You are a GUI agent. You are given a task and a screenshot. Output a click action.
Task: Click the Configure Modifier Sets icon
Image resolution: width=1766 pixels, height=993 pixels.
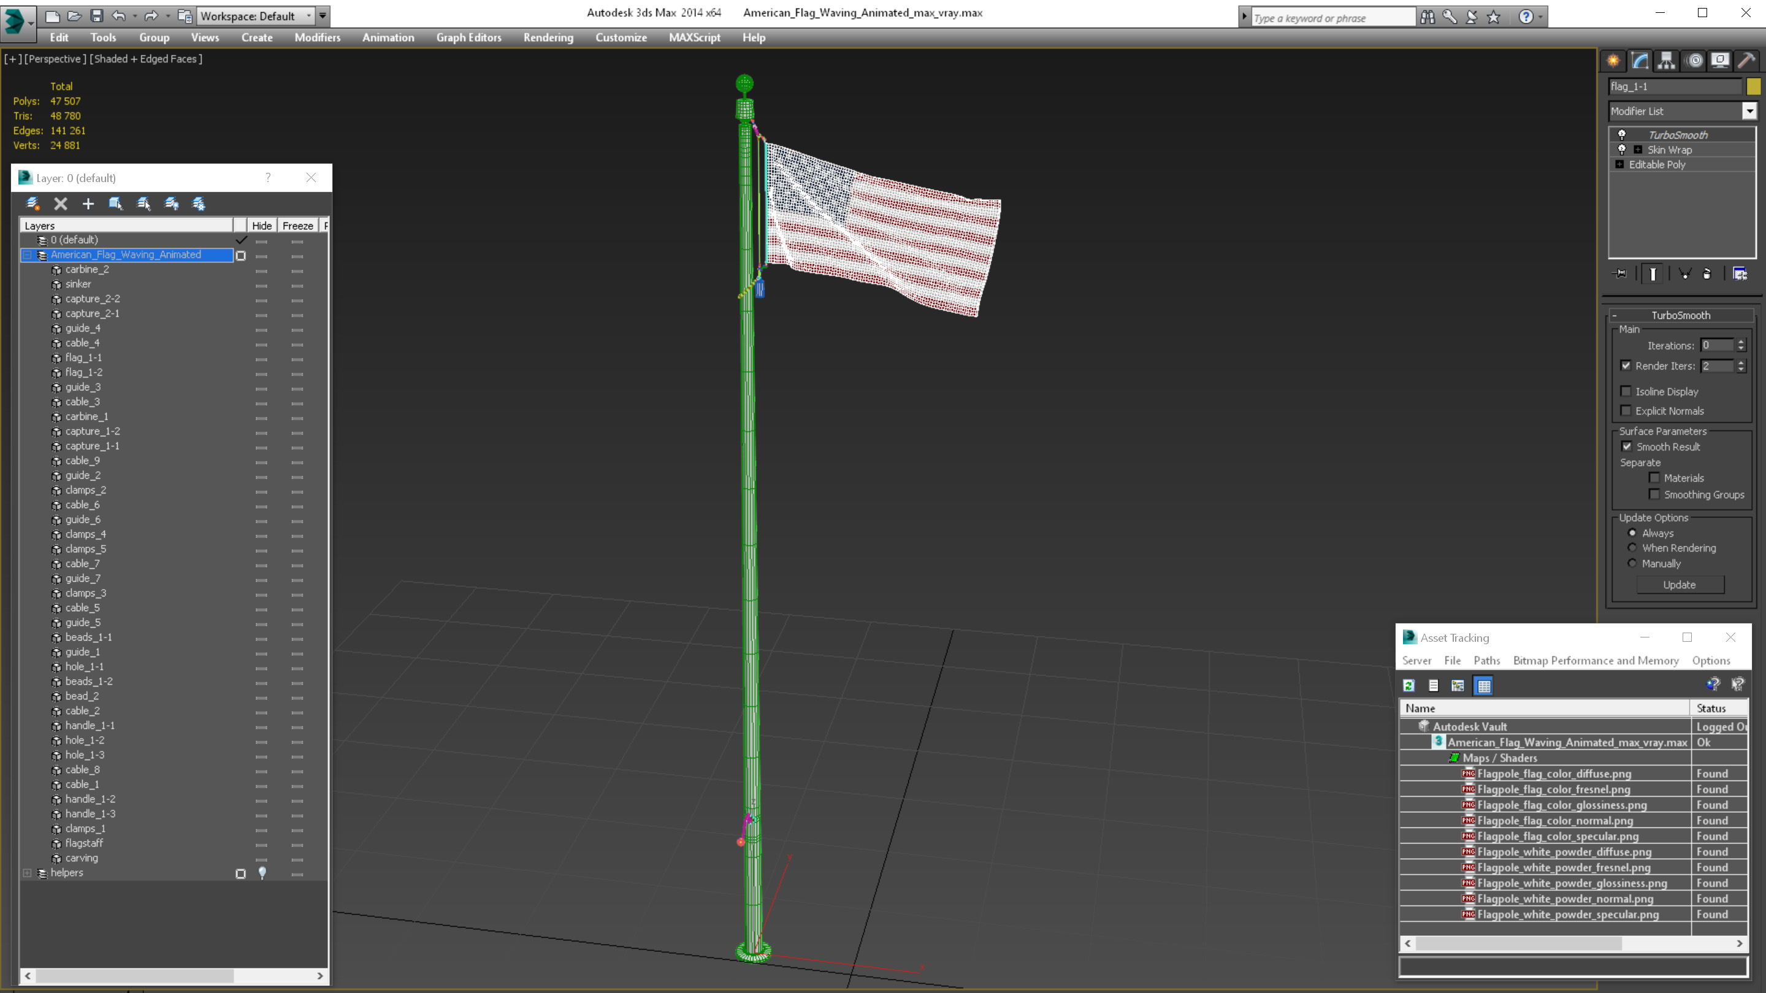[1740, 273]
